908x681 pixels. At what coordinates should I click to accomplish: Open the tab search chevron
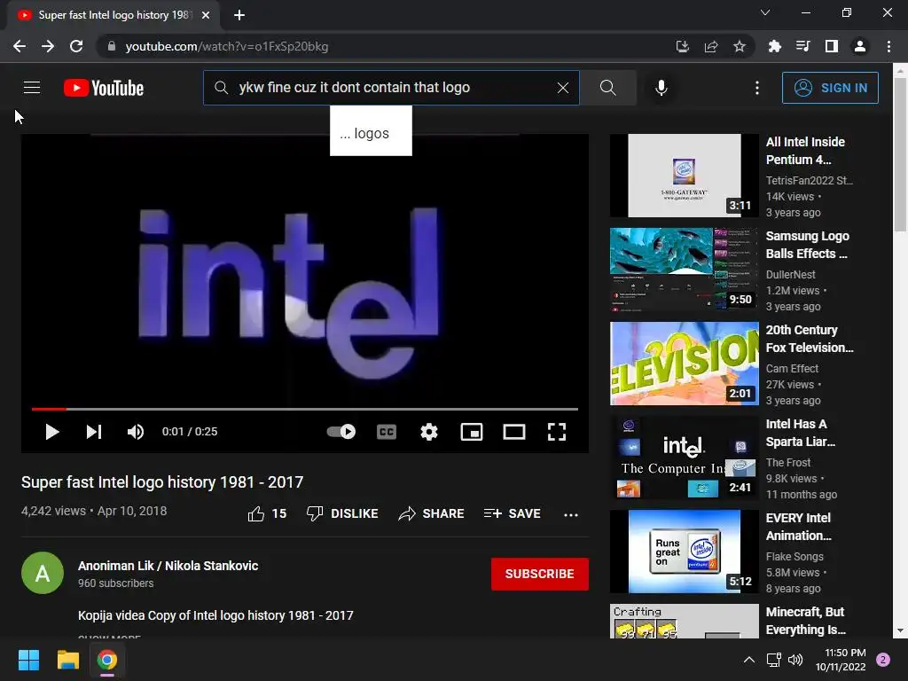click(x=765, y=12)
